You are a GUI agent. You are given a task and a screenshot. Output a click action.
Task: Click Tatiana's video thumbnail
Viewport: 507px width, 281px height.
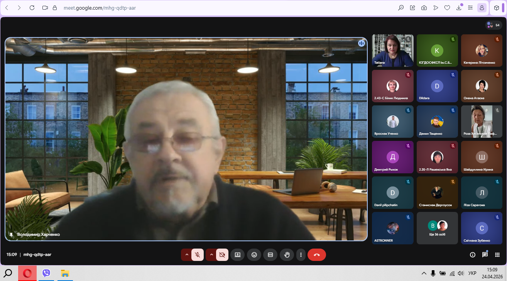point(392,51)
